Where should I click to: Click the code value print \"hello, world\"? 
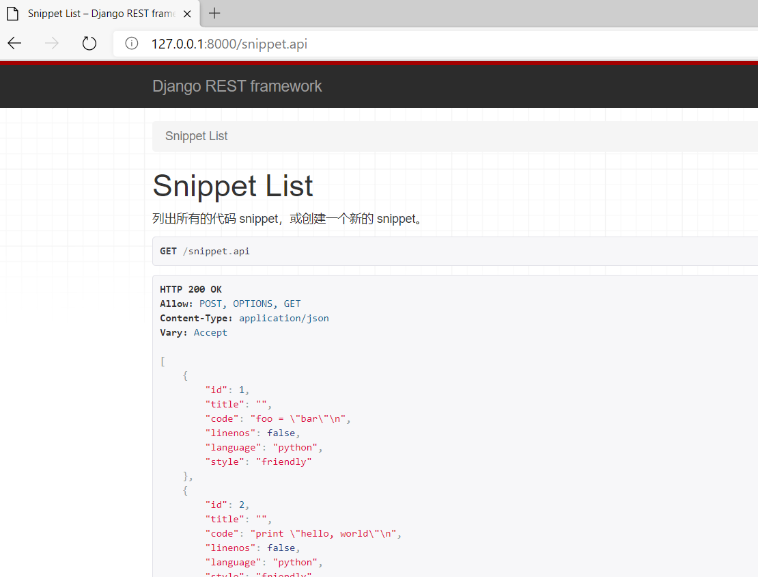click(x=325, y=533)
